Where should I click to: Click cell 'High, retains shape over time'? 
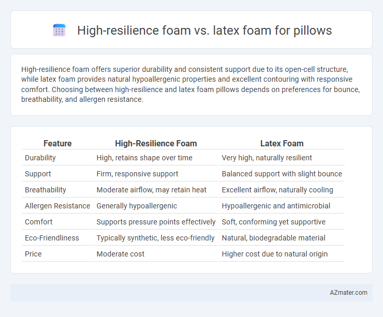pyautogui.click(x=144, y=158)
